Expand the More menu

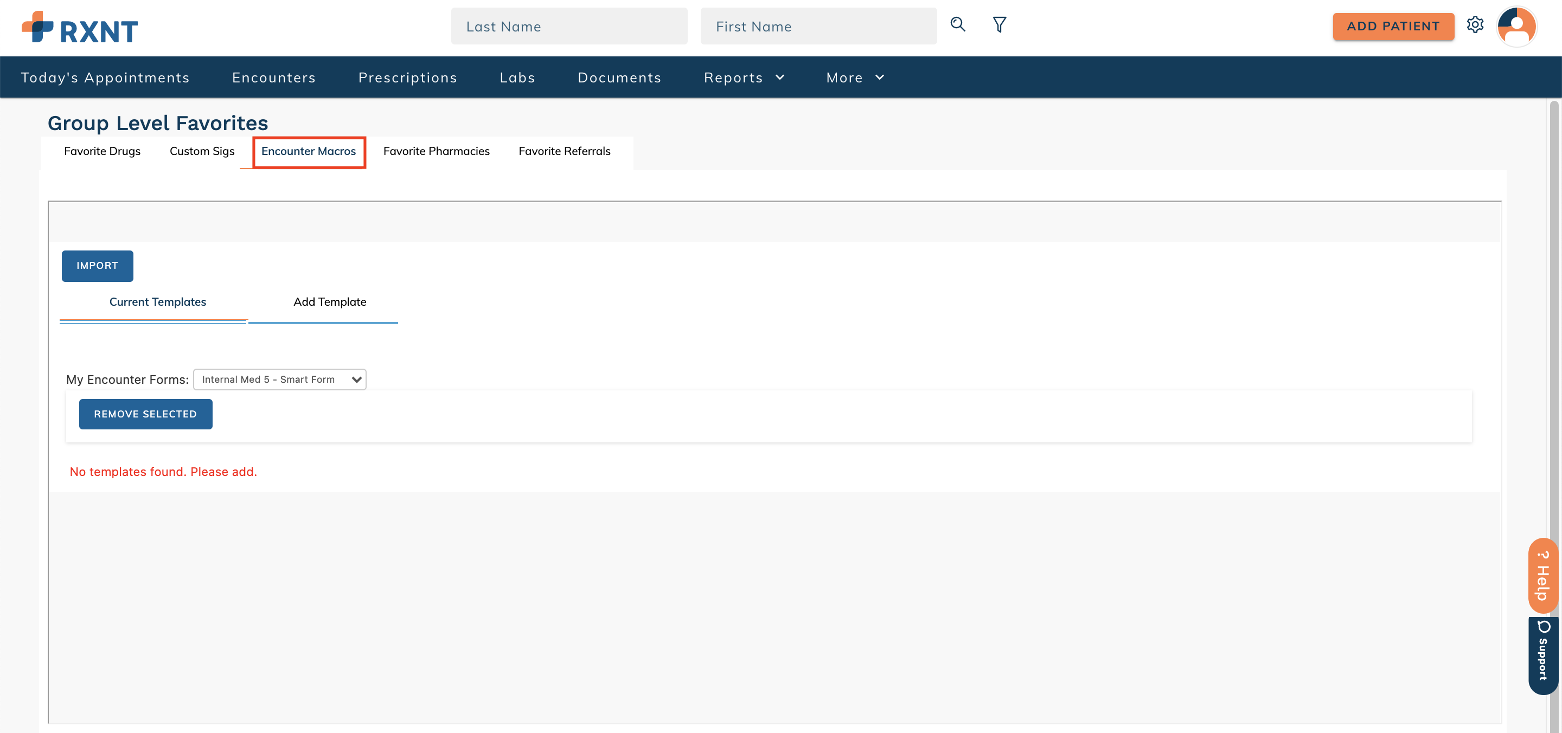pyautogui.click(x=854, y=77)
